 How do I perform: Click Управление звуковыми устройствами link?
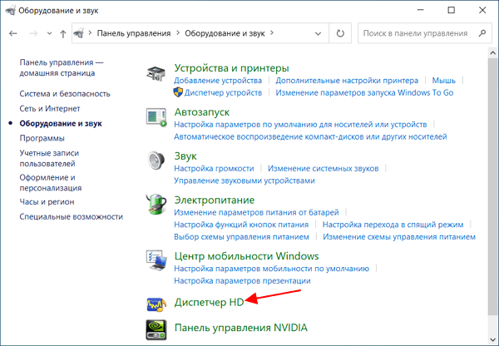point(244,180)
